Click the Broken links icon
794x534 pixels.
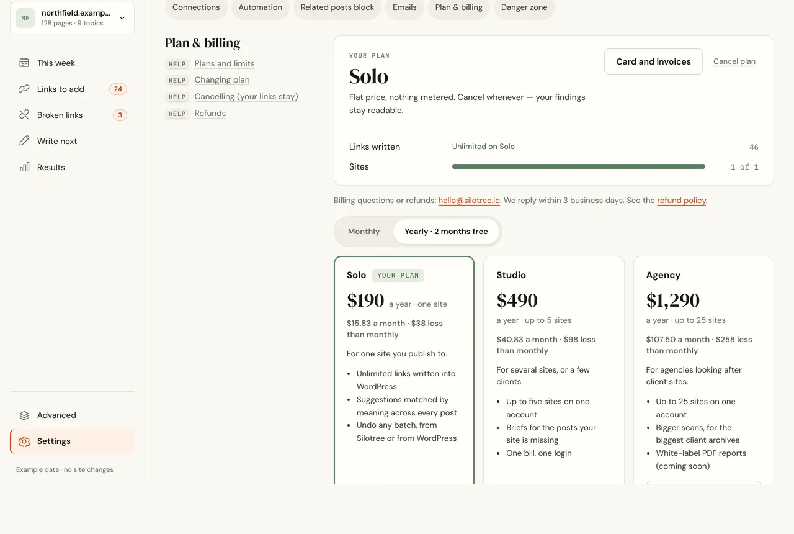coord(24,115)
